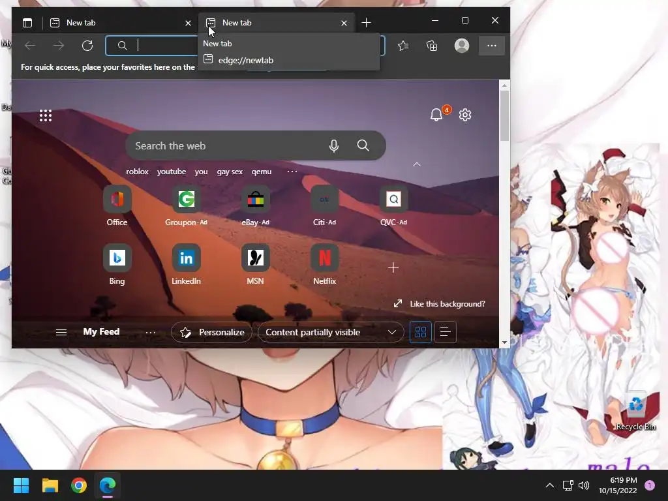The height and width of the screenshot is (501, 668).
Task: Click the browser back arrow
Action: pos(30,46)
